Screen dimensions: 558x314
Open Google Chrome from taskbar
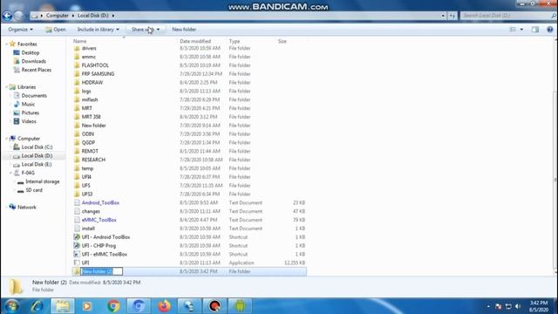[x=113, y=306]
